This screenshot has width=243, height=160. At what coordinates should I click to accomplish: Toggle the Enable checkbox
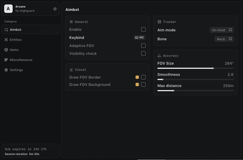pyautogui.click(x=143, y=29)
